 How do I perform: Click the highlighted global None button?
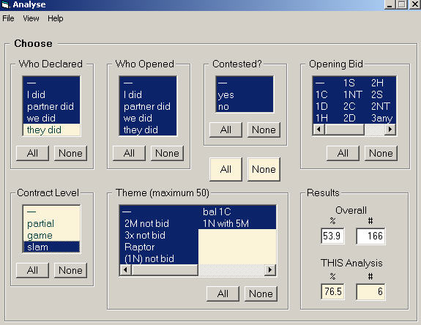[264, 169]
